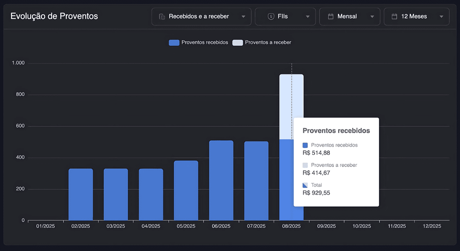This screenshot has height=251, width=460.
Task: Click the calendar icon beside 12 Meses
Action: click(x=394, y=16)
